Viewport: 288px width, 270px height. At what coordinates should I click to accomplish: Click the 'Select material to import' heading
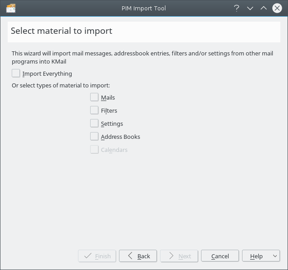(61, 31)
